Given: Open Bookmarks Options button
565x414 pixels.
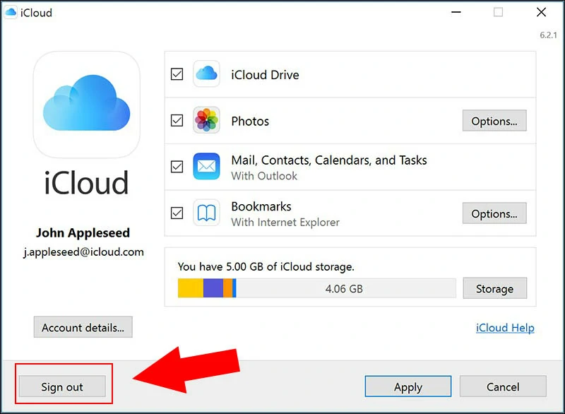Looking at the screenshot, I should click(494, 213).
